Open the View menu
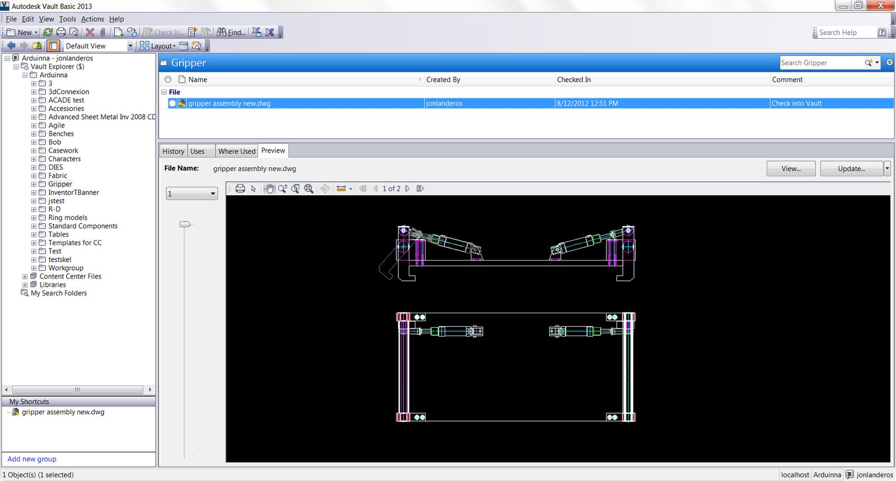The width and height of the screenshot is (896, 481). (x=46, y=19)
